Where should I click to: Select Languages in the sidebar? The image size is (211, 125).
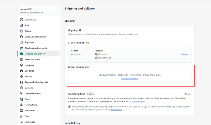30,122
